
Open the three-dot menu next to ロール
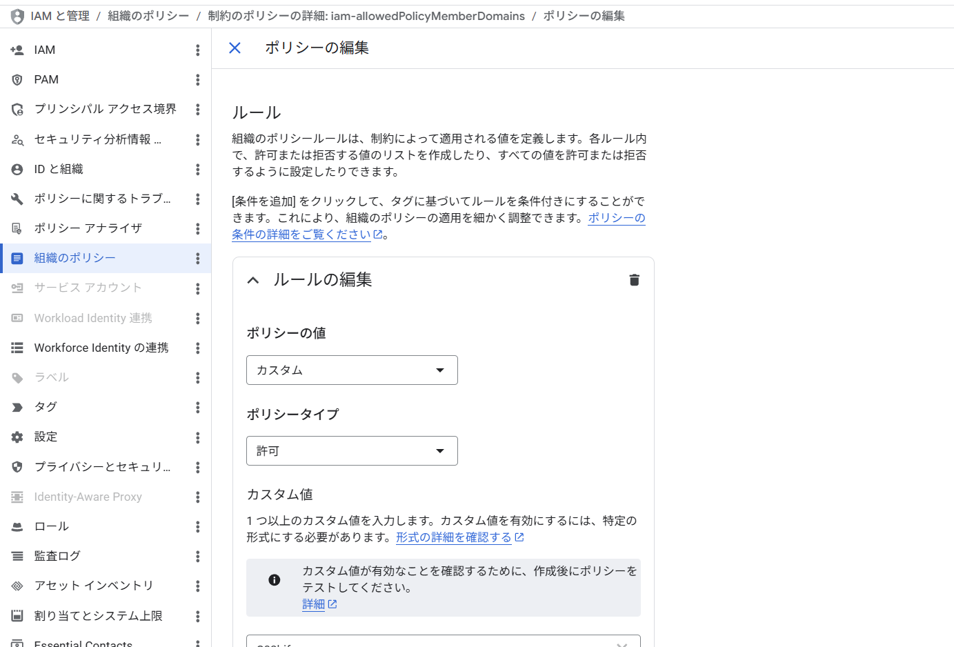tap(197, 526)
